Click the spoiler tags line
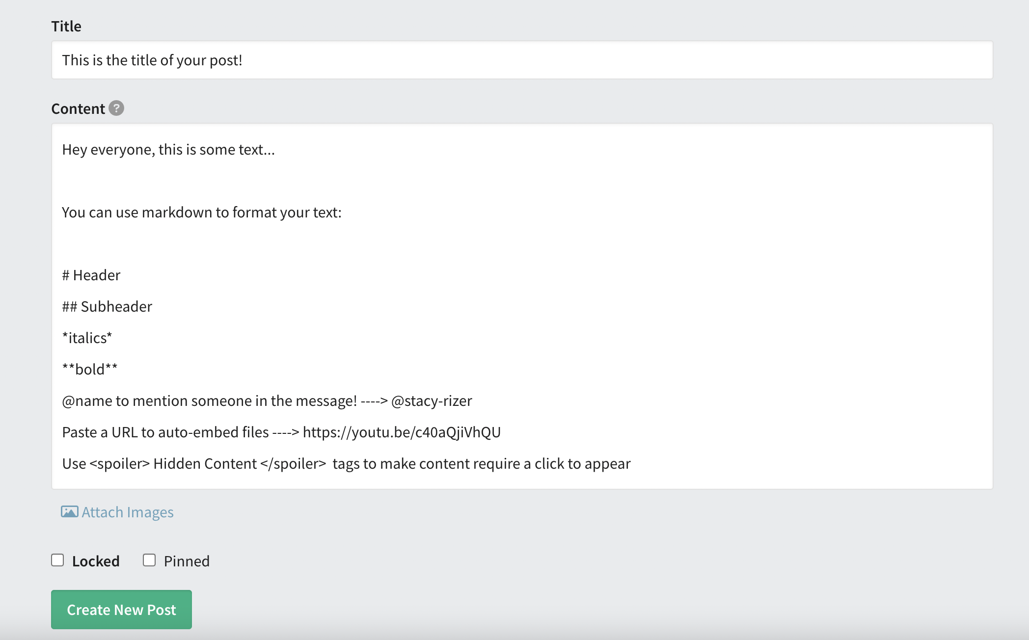Viewport: 1029px width, 640px height. click(x=346, y=464)
